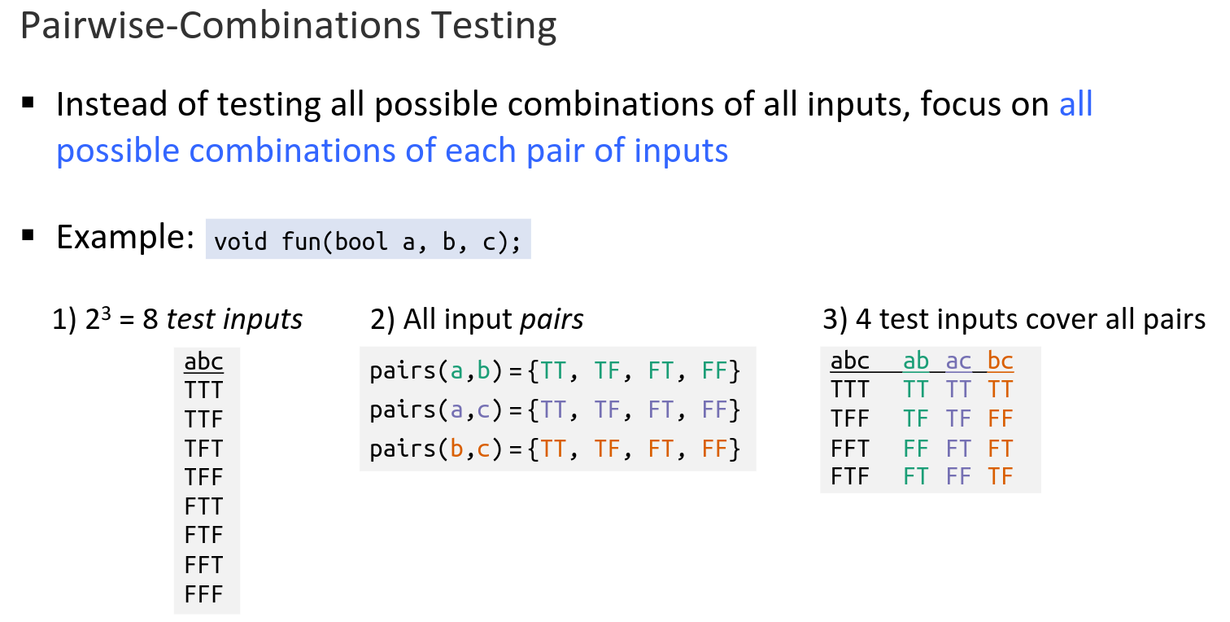1230x622 pixels.
Task: Click the FFF row in the 8-input list
Action: pos(203,594)
